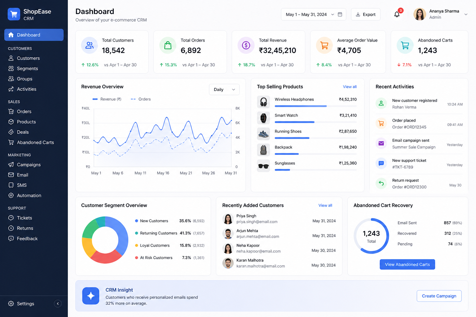Image resolution: width=476 pixels, height=317 pixels.
Task: Click the Campaigns megaphone icon
Action: (x=11, y=164)
